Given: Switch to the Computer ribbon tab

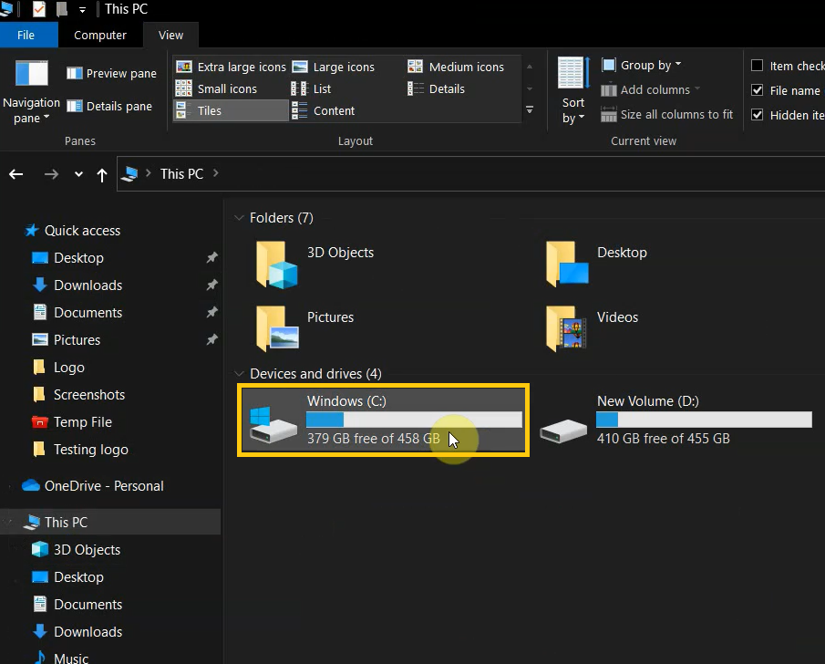Looking at the screenshot, I should 100,35.
